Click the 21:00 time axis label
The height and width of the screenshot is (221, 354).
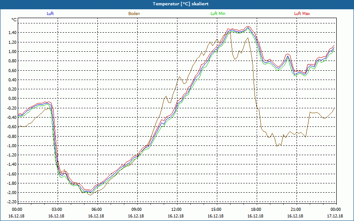pos(295,210)
